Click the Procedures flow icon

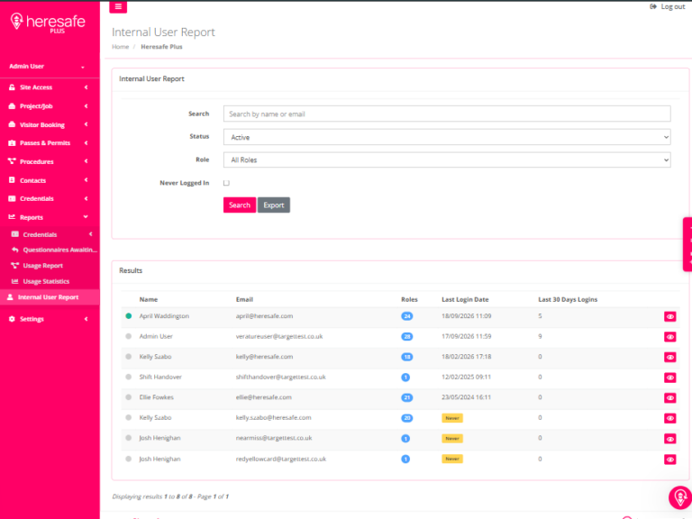click(x=12, y=161)
